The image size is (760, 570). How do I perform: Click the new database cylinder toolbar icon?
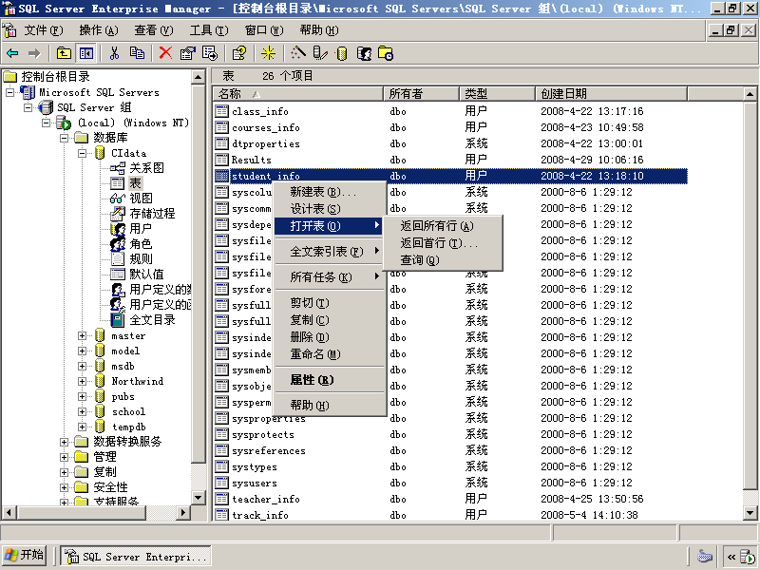coord(342,54)
